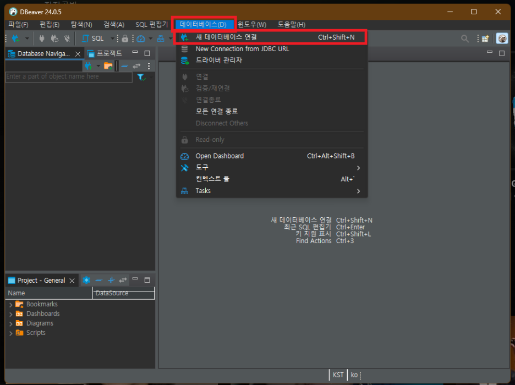The width and height of the screenshot is (515, 385).
Task: Open dropdown arrow beside navigator new connection icon
Action: 98,66
